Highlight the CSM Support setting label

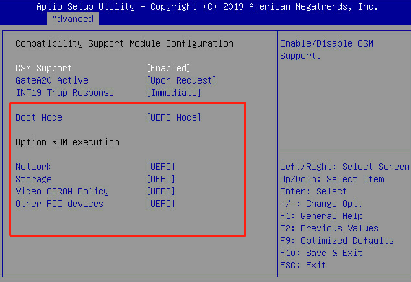44,68
